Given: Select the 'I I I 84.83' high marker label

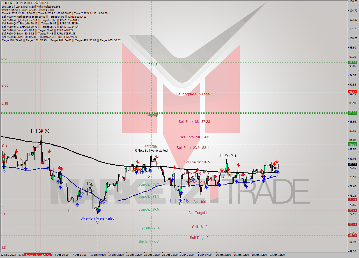Looking at the screenshot, I should click(x=40, y=131).
